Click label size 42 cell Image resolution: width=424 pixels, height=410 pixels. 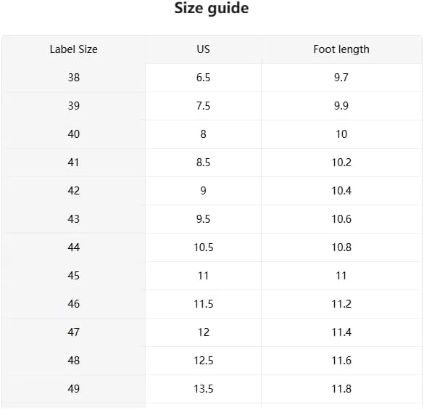73,191
